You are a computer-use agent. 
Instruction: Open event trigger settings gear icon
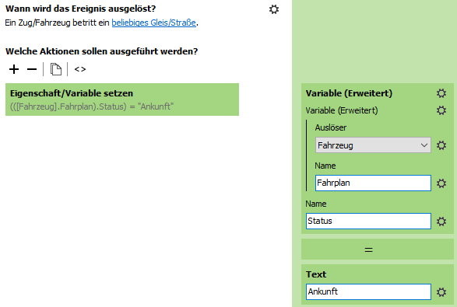coord(274,9)
